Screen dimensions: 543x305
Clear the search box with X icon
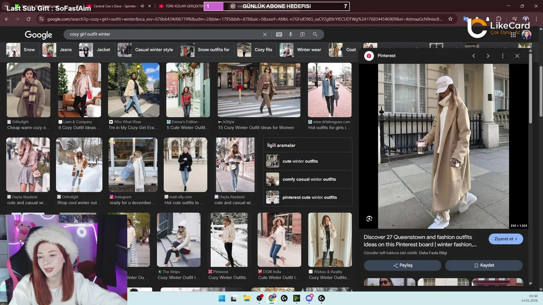tap(265, 34)
